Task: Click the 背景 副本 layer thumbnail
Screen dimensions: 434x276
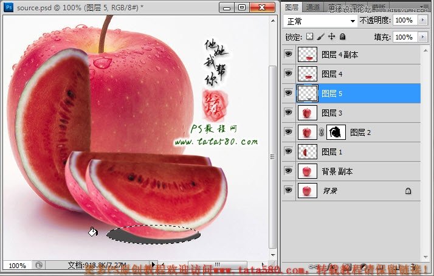Action: coord(307,171)
